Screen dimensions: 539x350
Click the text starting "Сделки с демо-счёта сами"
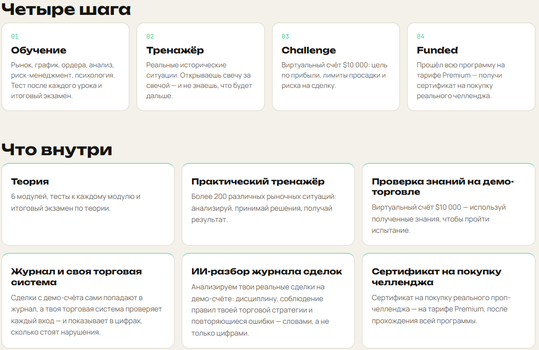point(86,315)
